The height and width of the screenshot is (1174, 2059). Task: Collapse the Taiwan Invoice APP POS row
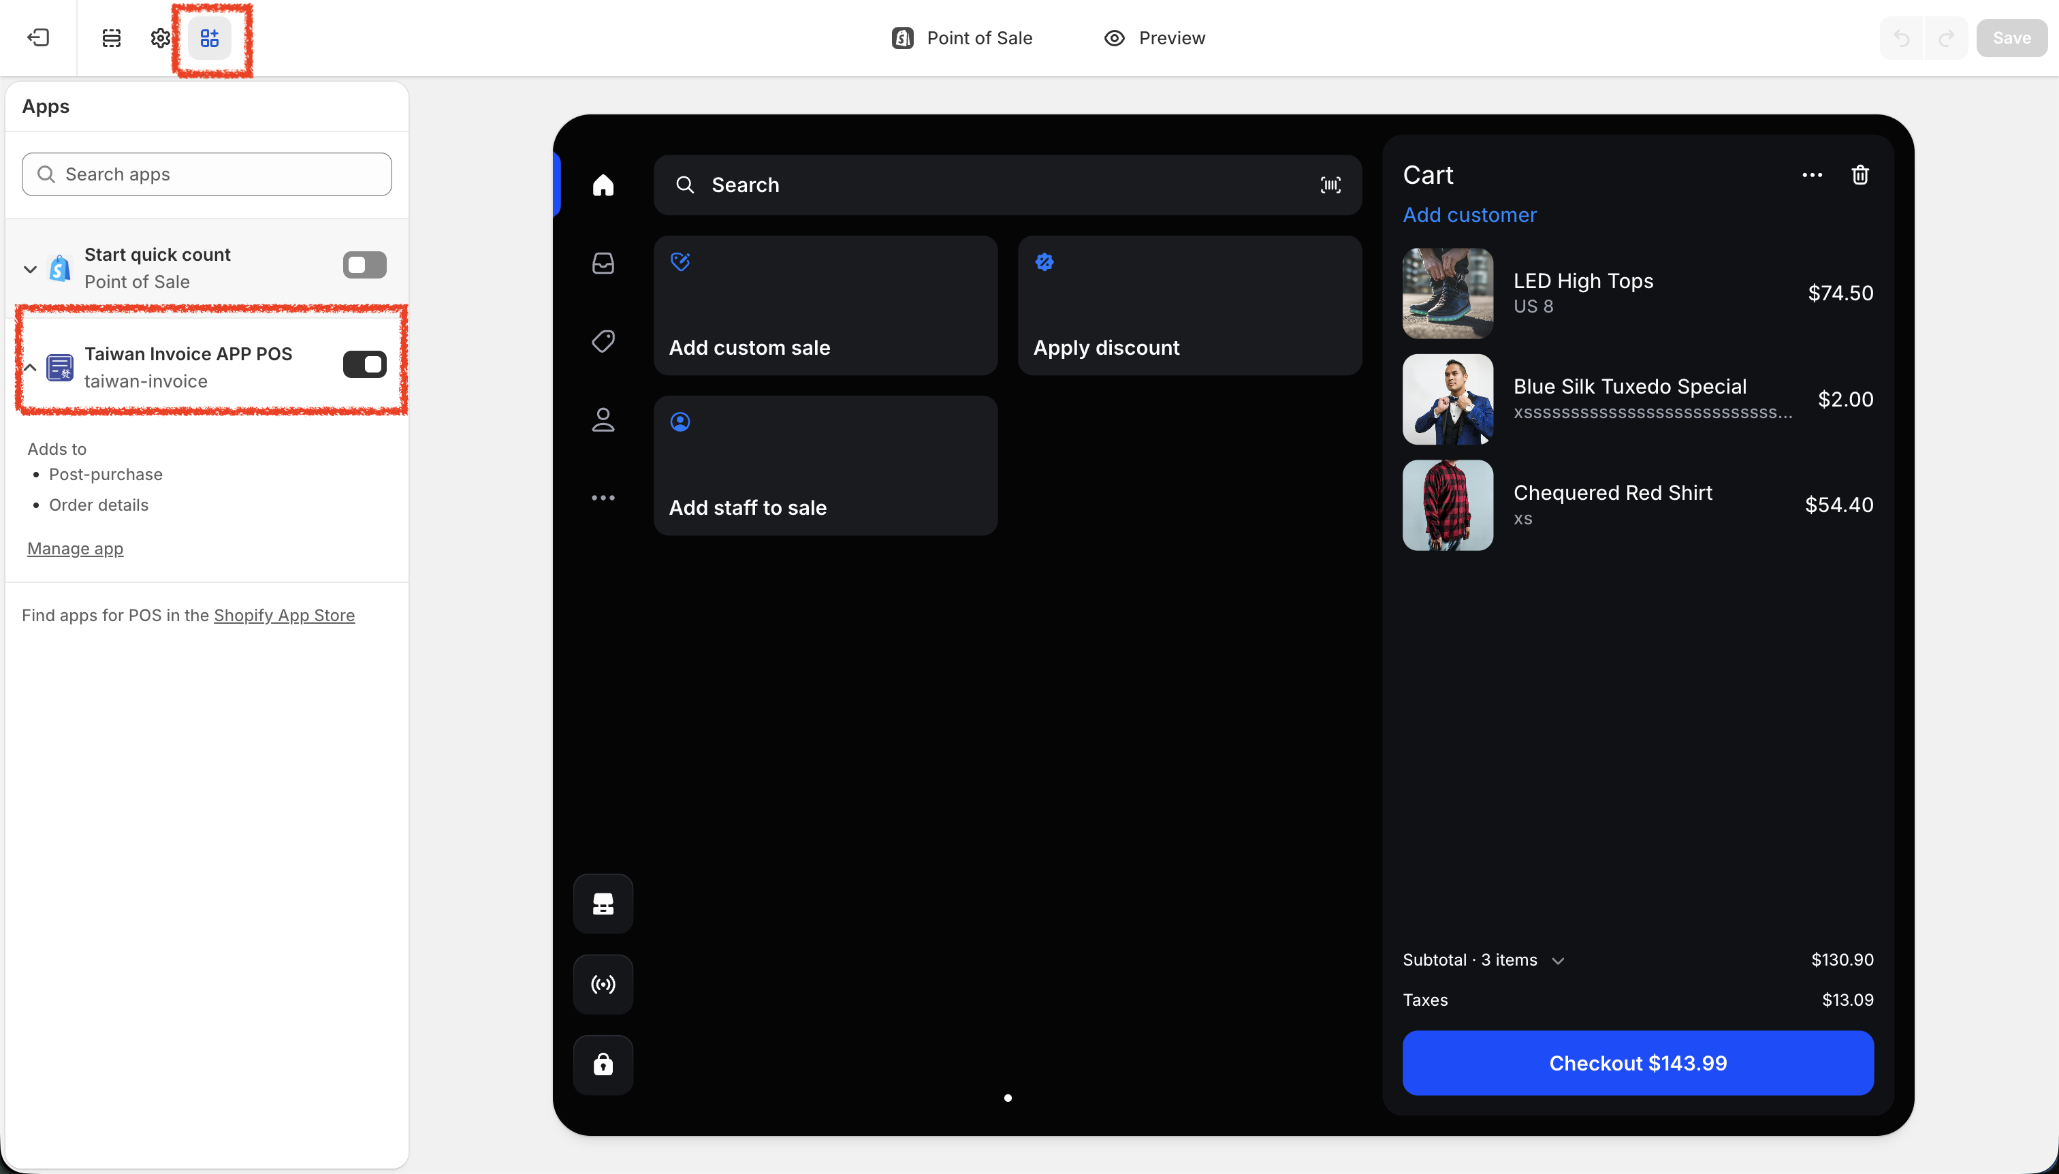(30, 368)
